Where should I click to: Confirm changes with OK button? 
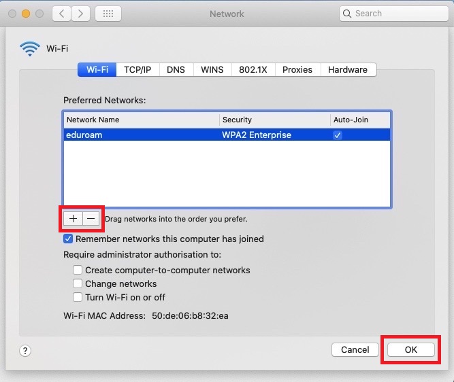[x=411, y=349]
